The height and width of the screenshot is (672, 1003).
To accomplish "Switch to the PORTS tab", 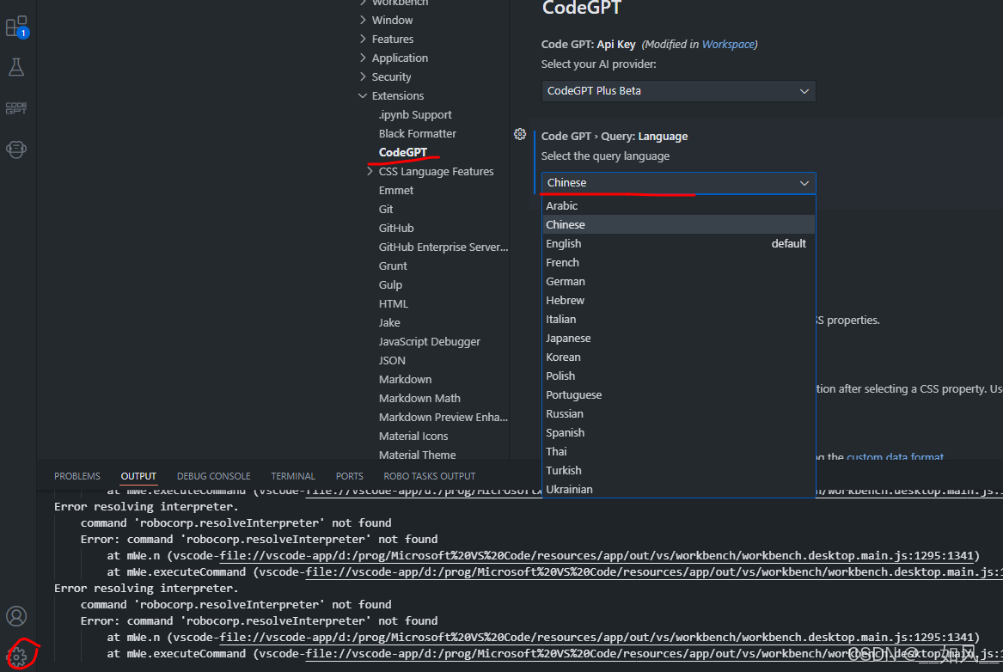I will pyautogui.click(x=349, y=476).
